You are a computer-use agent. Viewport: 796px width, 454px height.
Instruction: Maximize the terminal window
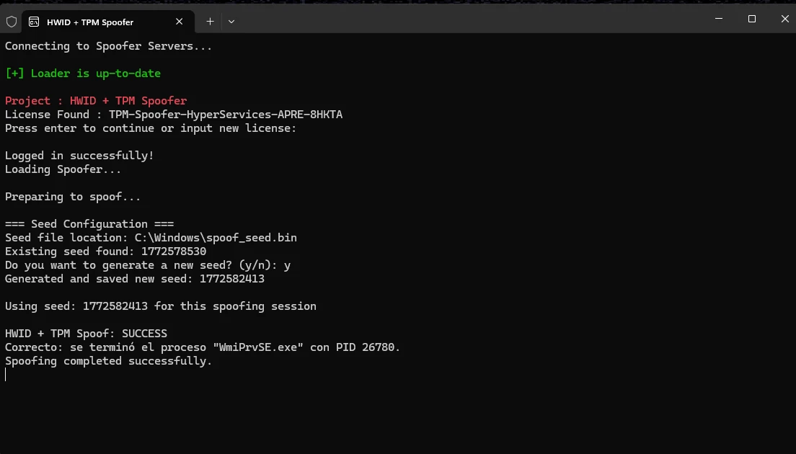click(x=751, y=19)
